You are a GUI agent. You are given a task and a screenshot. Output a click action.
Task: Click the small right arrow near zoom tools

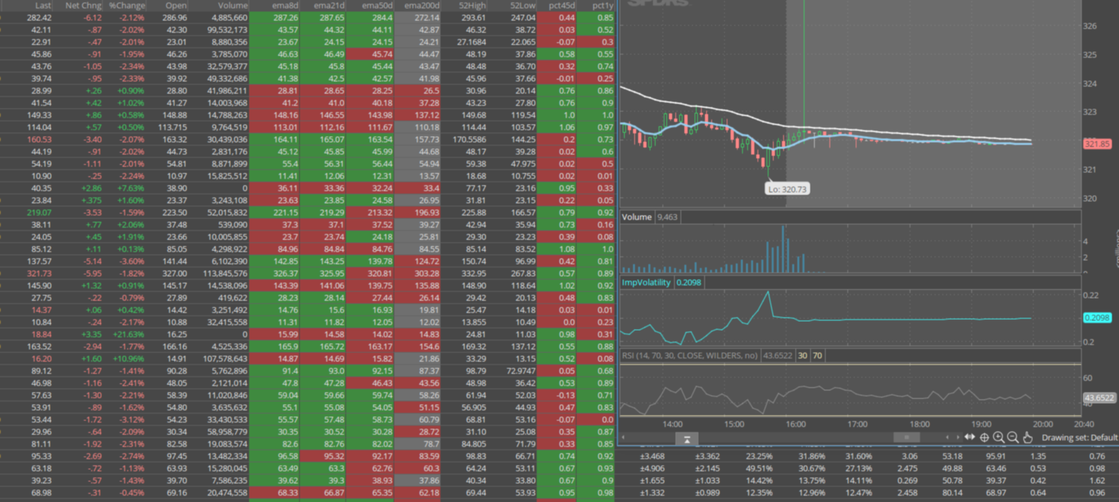(957, 437)
